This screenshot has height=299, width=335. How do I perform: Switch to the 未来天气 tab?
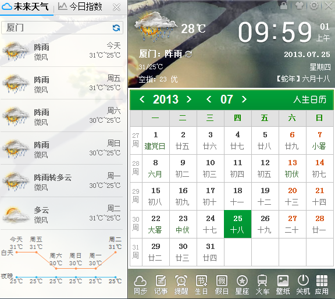click(26, 7)
